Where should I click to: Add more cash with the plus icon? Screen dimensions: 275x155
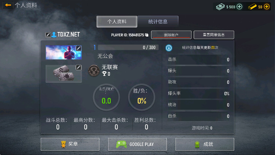239,7
